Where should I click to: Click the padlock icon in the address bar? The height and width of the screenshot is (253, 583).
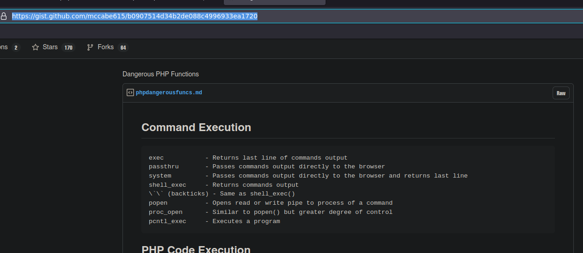(x=4, y=17)
